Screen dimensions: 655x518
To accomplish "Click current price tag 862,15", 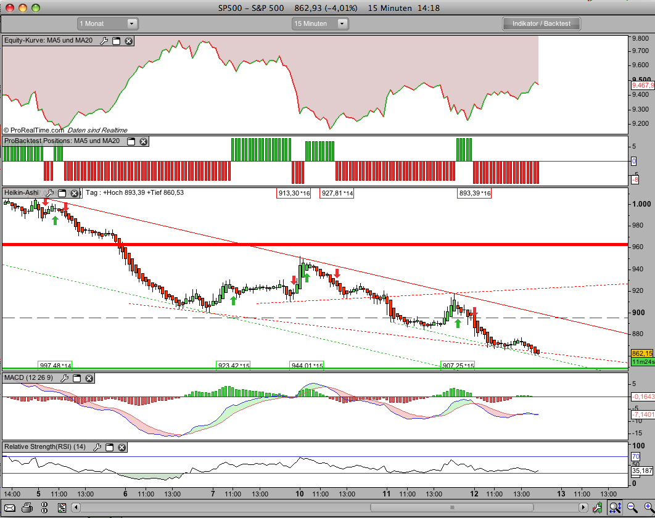I will 643,353.
